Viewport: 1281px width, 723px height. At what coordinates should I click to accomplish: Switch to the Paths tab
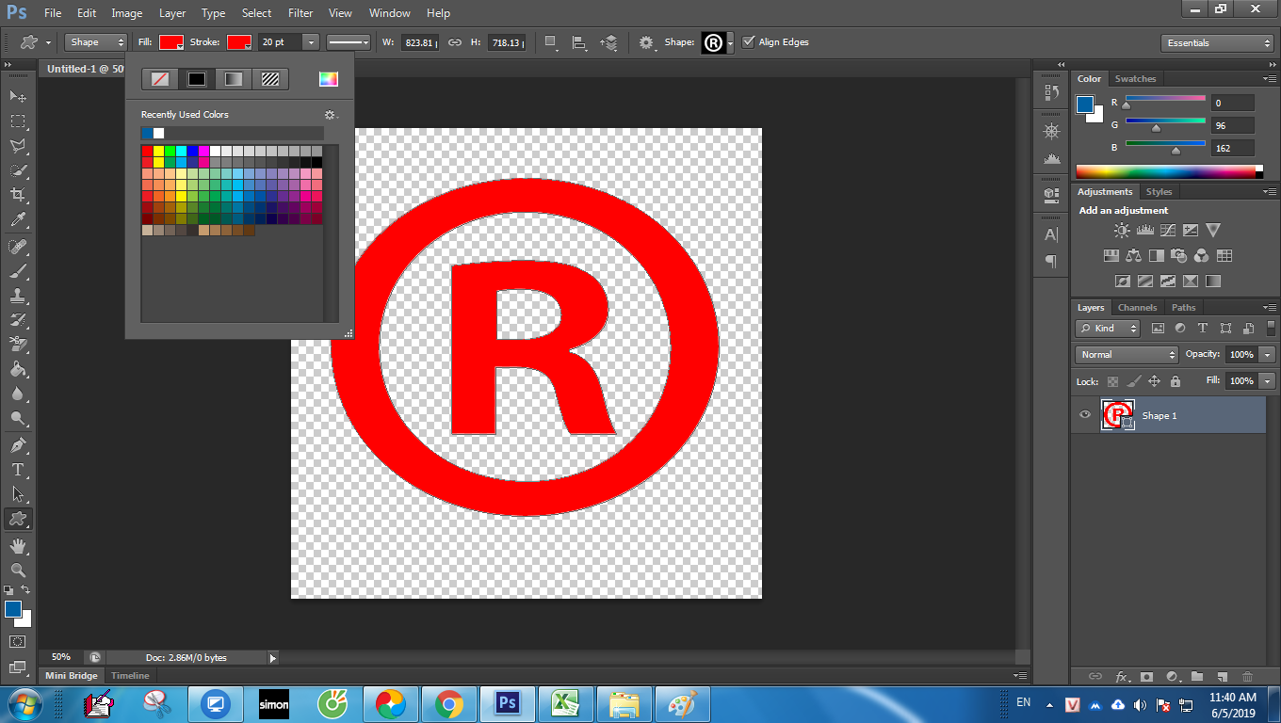1184,308
